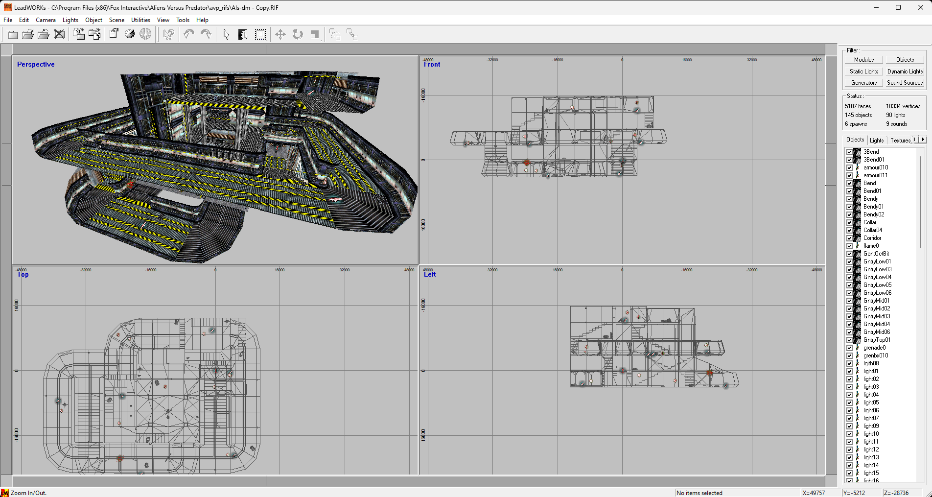Open the Scene menu
932x497 pixels.
point(116,20)
